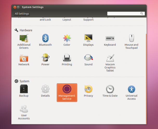Open the Displays settings

(x=88, y=40)
